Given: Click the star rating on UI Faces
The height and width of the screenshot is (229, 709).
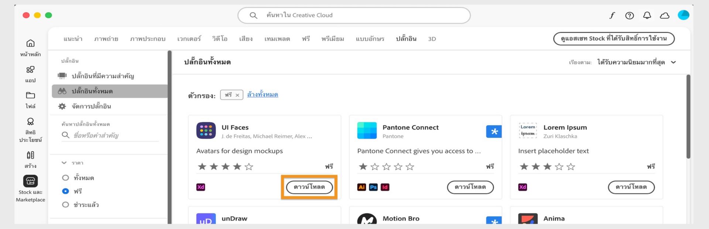Looking at the screenshot, I should click(225, 167).
